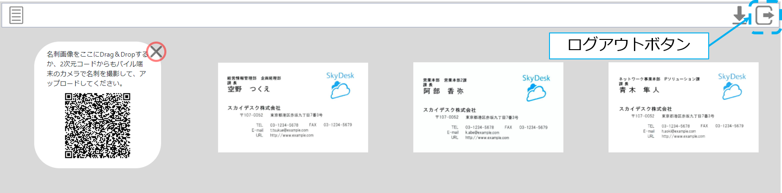Open the business card of 阿部 香弥
The image size is (782, 193).
pyautogui.click(x=488, y=107)
